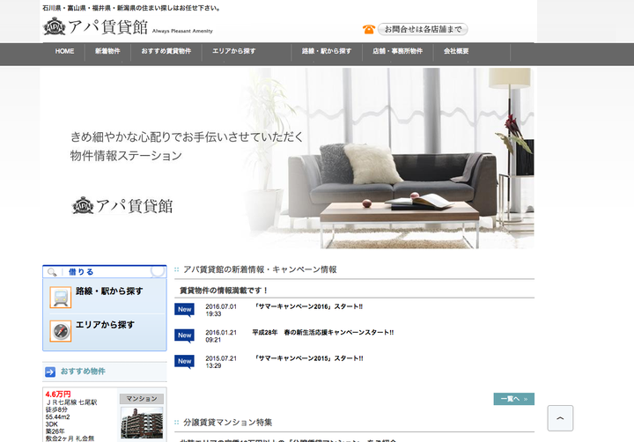Click the マンション building thumbnail
This screenshot has width=634, height=442.
click(x=142, y=423)
